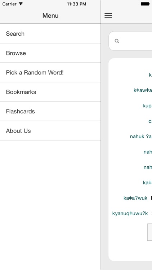The height and width of the screenshot is (270, 152).
Task: Click the Menu header title
Action: click(x=50, y=15)
